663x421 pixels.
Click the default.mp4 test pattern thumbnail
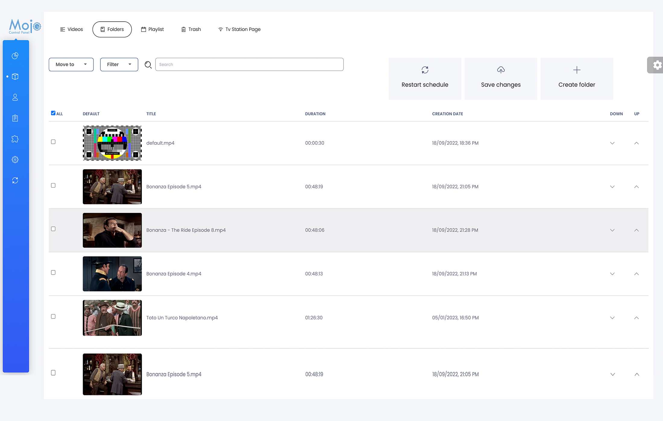(x=112, y=143)
